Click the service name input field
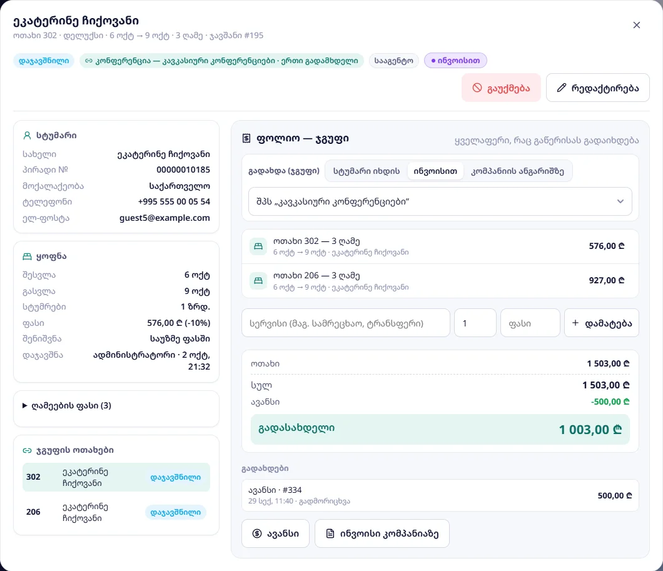The image size is (663, 571). pos(345,323)
